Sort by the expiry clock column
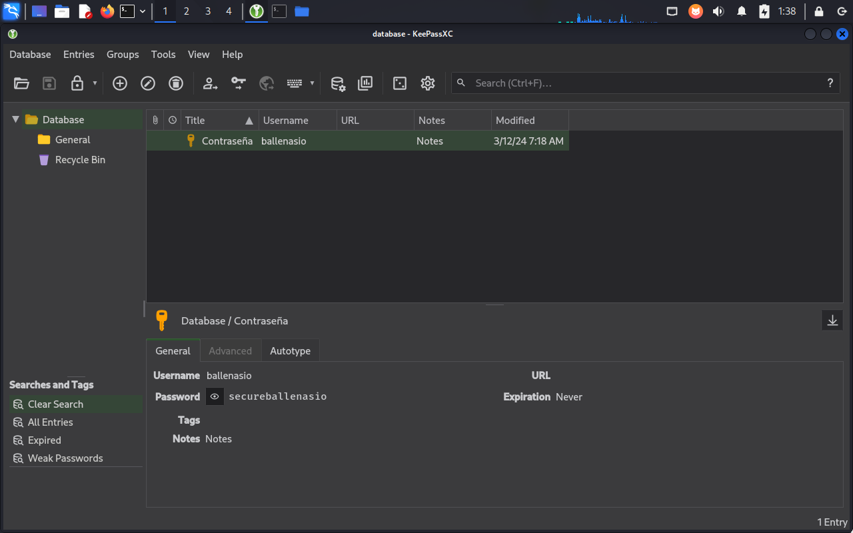The width and height of the screenshot is (853, 533). [x=173, y=121]
